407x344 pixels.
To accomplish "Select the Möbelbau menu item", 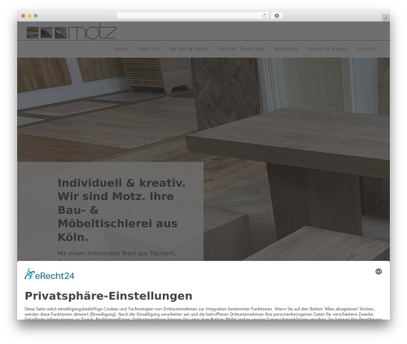I will coord(286,49).
